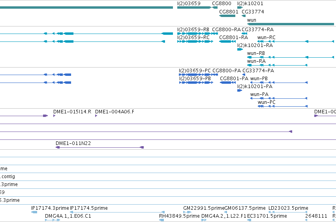Screen dimensions: 336x222
Task: Select the DME1-004A06.F clone label
Action: [x=115, y=112]
